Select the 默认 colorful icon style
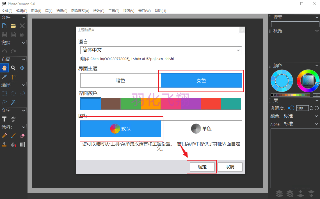320x199 pixels. click(x=121, y=129)
